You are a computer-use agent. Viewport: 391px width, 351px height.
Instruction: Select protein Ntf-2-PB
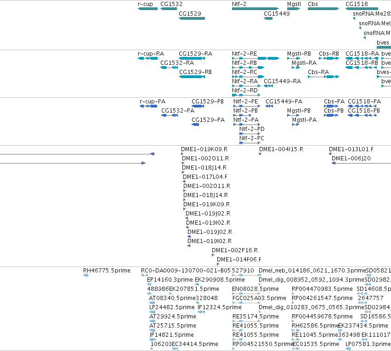click(245, 111)
